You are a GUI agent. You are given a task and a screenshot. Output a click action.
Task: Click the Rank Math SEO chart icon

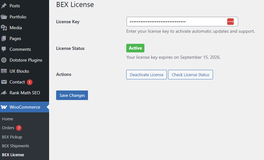tap(4, 93)
